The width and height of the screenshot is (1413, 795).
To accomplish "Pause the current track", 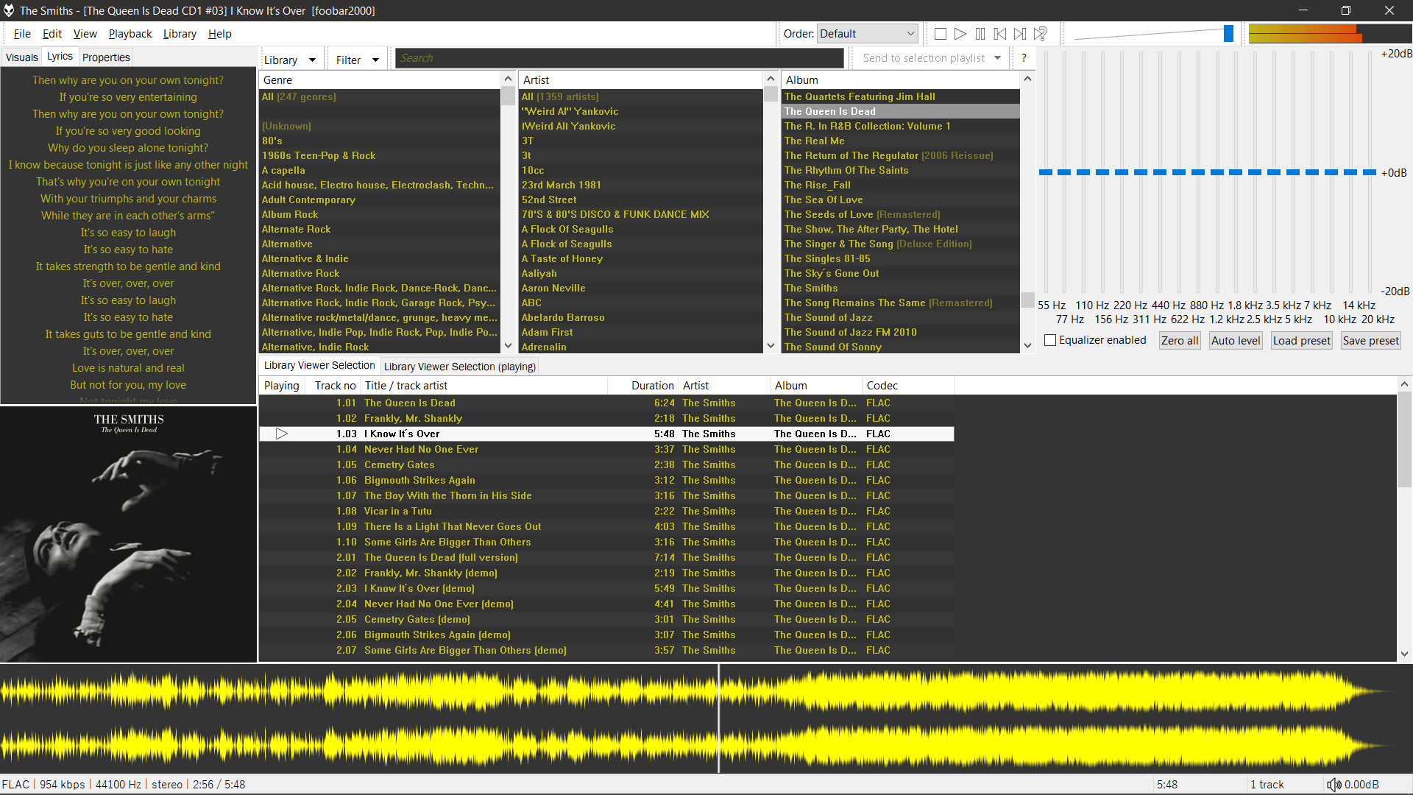I will [980, 33].
